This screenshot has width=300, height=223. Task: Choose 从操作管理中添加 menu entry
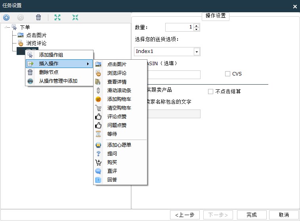[x=59, y=81]
